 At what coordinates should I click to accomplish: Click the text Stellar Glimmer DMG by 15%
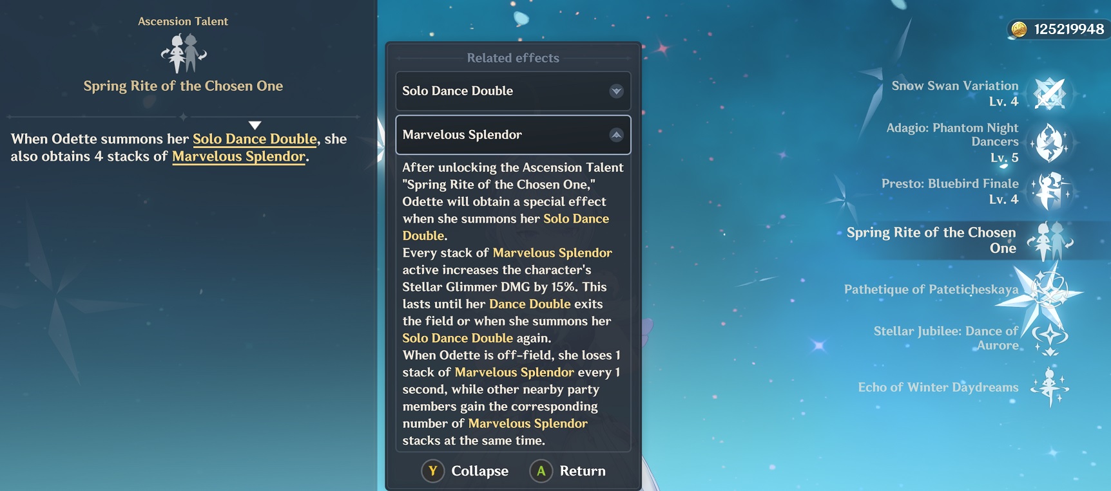[x=490, y=287]
